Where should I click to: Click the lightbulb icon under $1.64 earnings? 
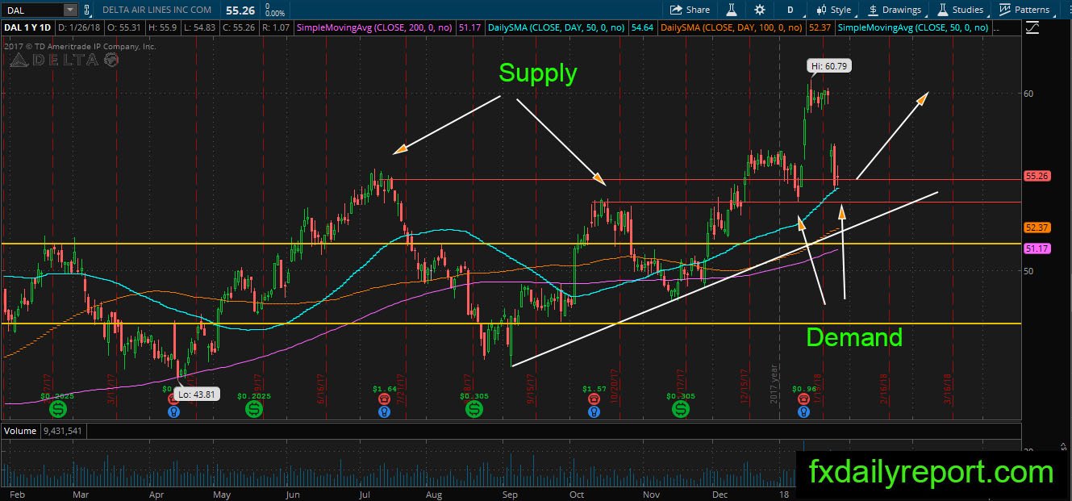click(384, 411)
